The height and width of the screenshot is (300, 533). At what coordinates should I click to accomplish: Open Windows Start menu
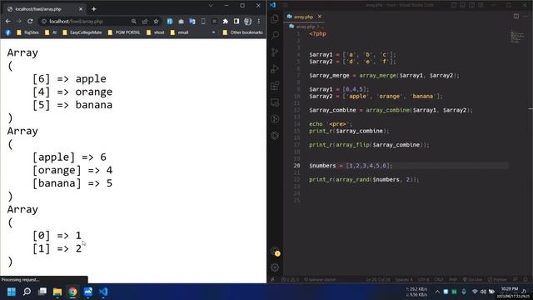11,292
